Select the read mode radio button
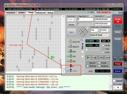This screenshot has width=127, height=94. [103, 49]
